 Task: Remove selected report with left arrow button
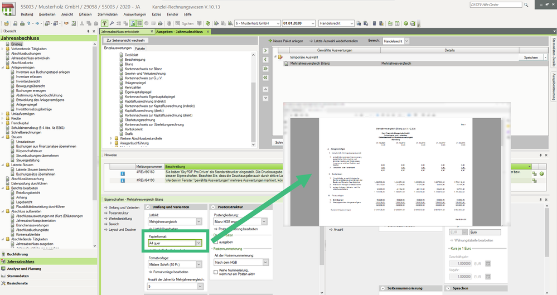click(265, 59)
